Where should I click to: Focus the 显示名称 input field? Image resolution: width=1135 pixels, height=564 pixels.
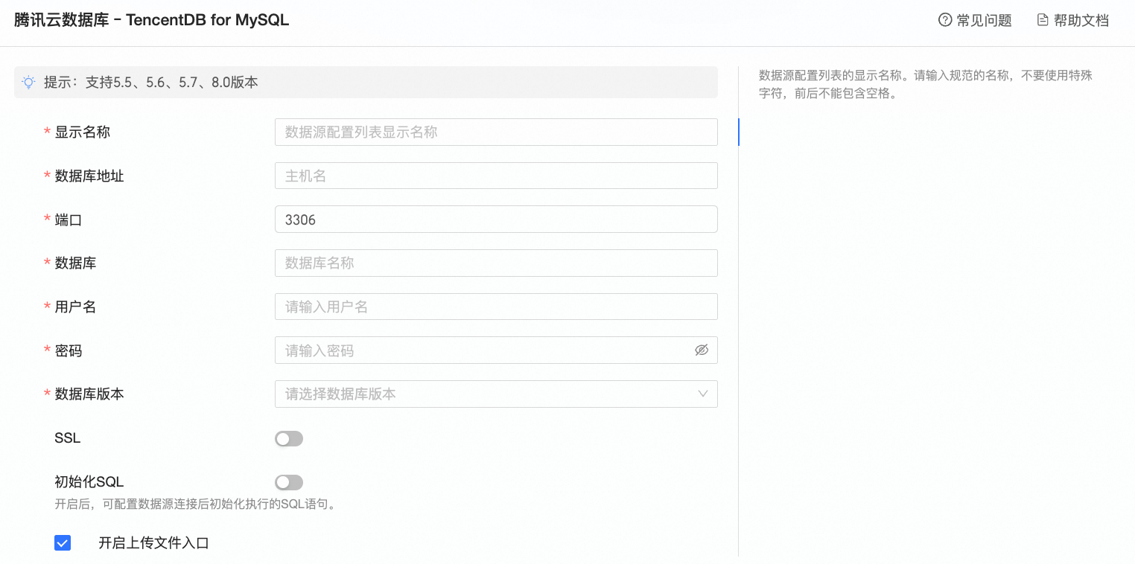click(496, 132)
